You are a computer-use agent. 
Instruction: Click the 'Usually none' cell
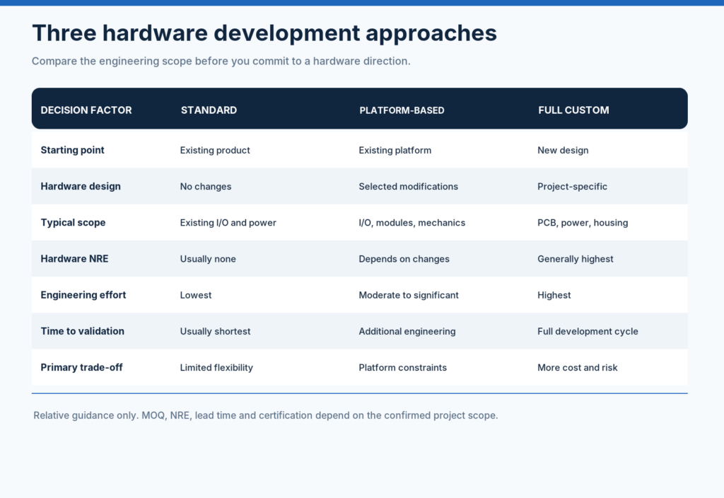coord(208,259)
